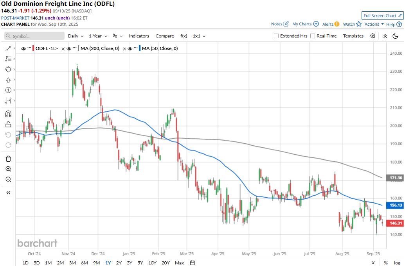This screenshot has height=266, width=405.
Task: Collapse toolbar with double chevron up
Action: click(x=385, y=36)
